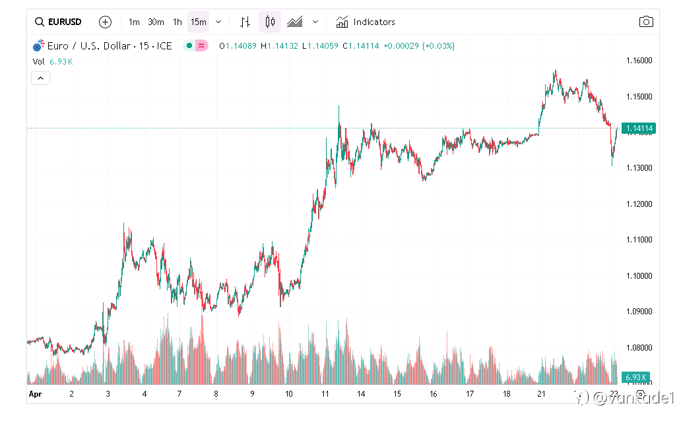The height and width of the screenshot is (423, 681).
Task: Toggle the green market-open status dot
Action: coord(189,45)
